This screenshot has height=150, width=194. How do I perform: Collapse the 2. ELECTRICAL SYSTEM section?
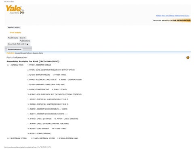pos(8,138)
